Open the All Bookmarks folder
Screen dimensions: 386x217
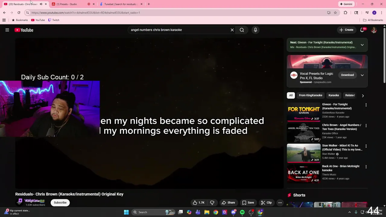pos(373,20)
